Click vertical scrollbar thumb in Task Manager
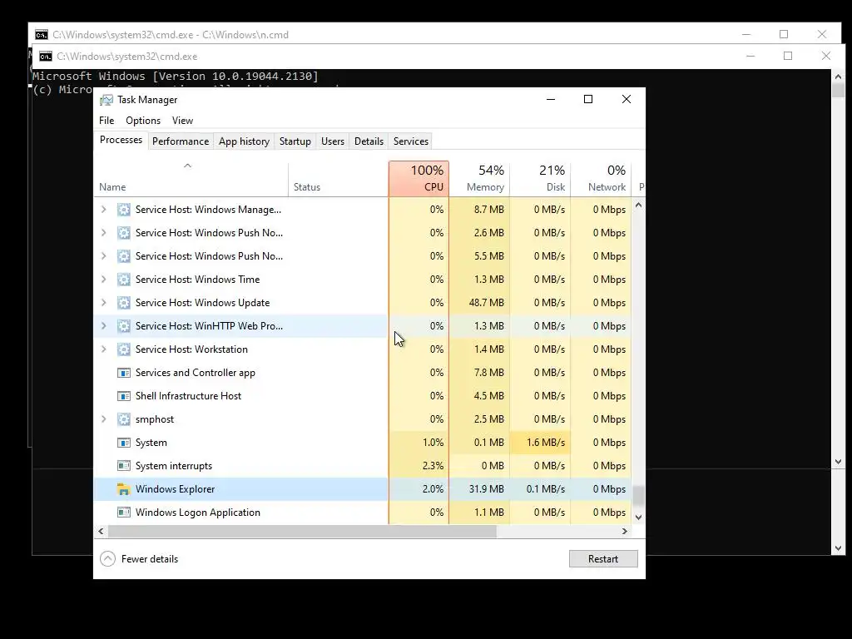Screen dimensions: 852x639 click(x=638, y=495)
